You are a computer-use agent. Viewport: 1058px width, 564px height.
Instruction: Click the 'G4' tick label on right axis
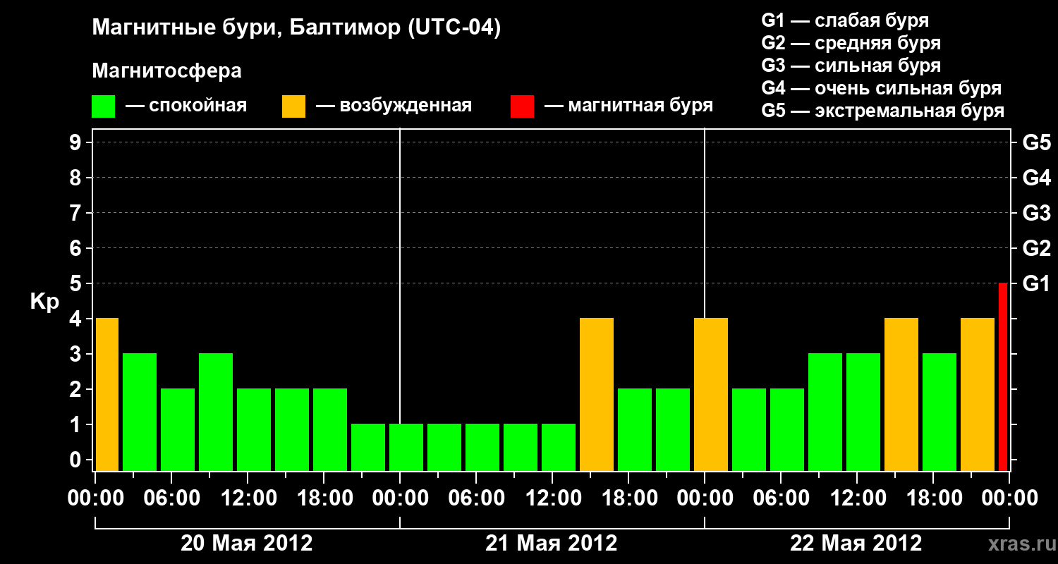(1037, 178)
